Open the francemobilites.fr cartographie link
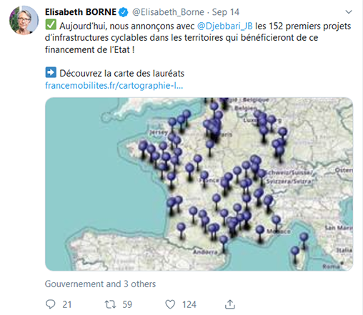 (x=114, y=85)
